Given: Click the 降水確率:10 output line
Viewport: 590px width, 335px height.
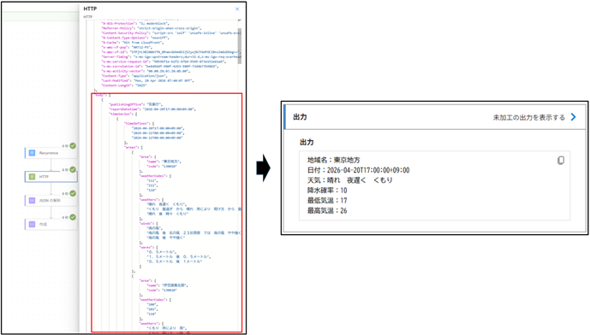Looking at the screenshot, I should coord(327,191).
